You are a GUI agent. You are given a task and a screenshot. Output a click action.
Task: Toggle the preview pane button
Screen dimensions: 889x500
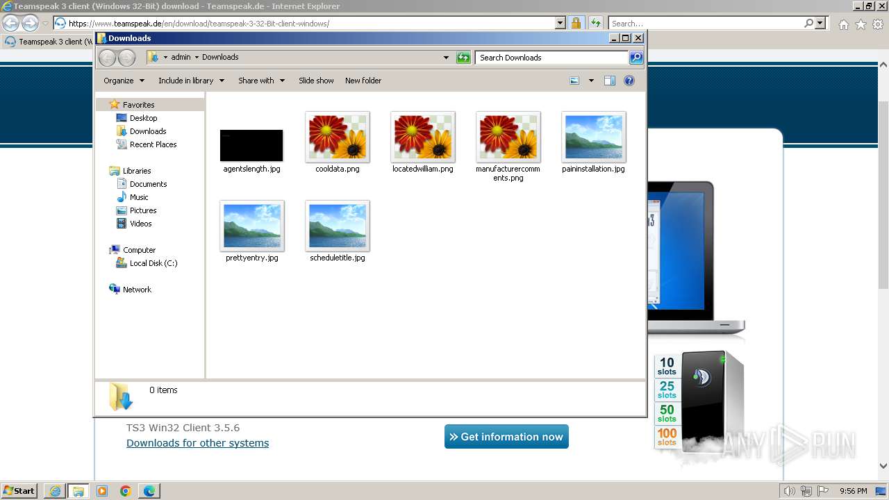[x=610, y=81]
